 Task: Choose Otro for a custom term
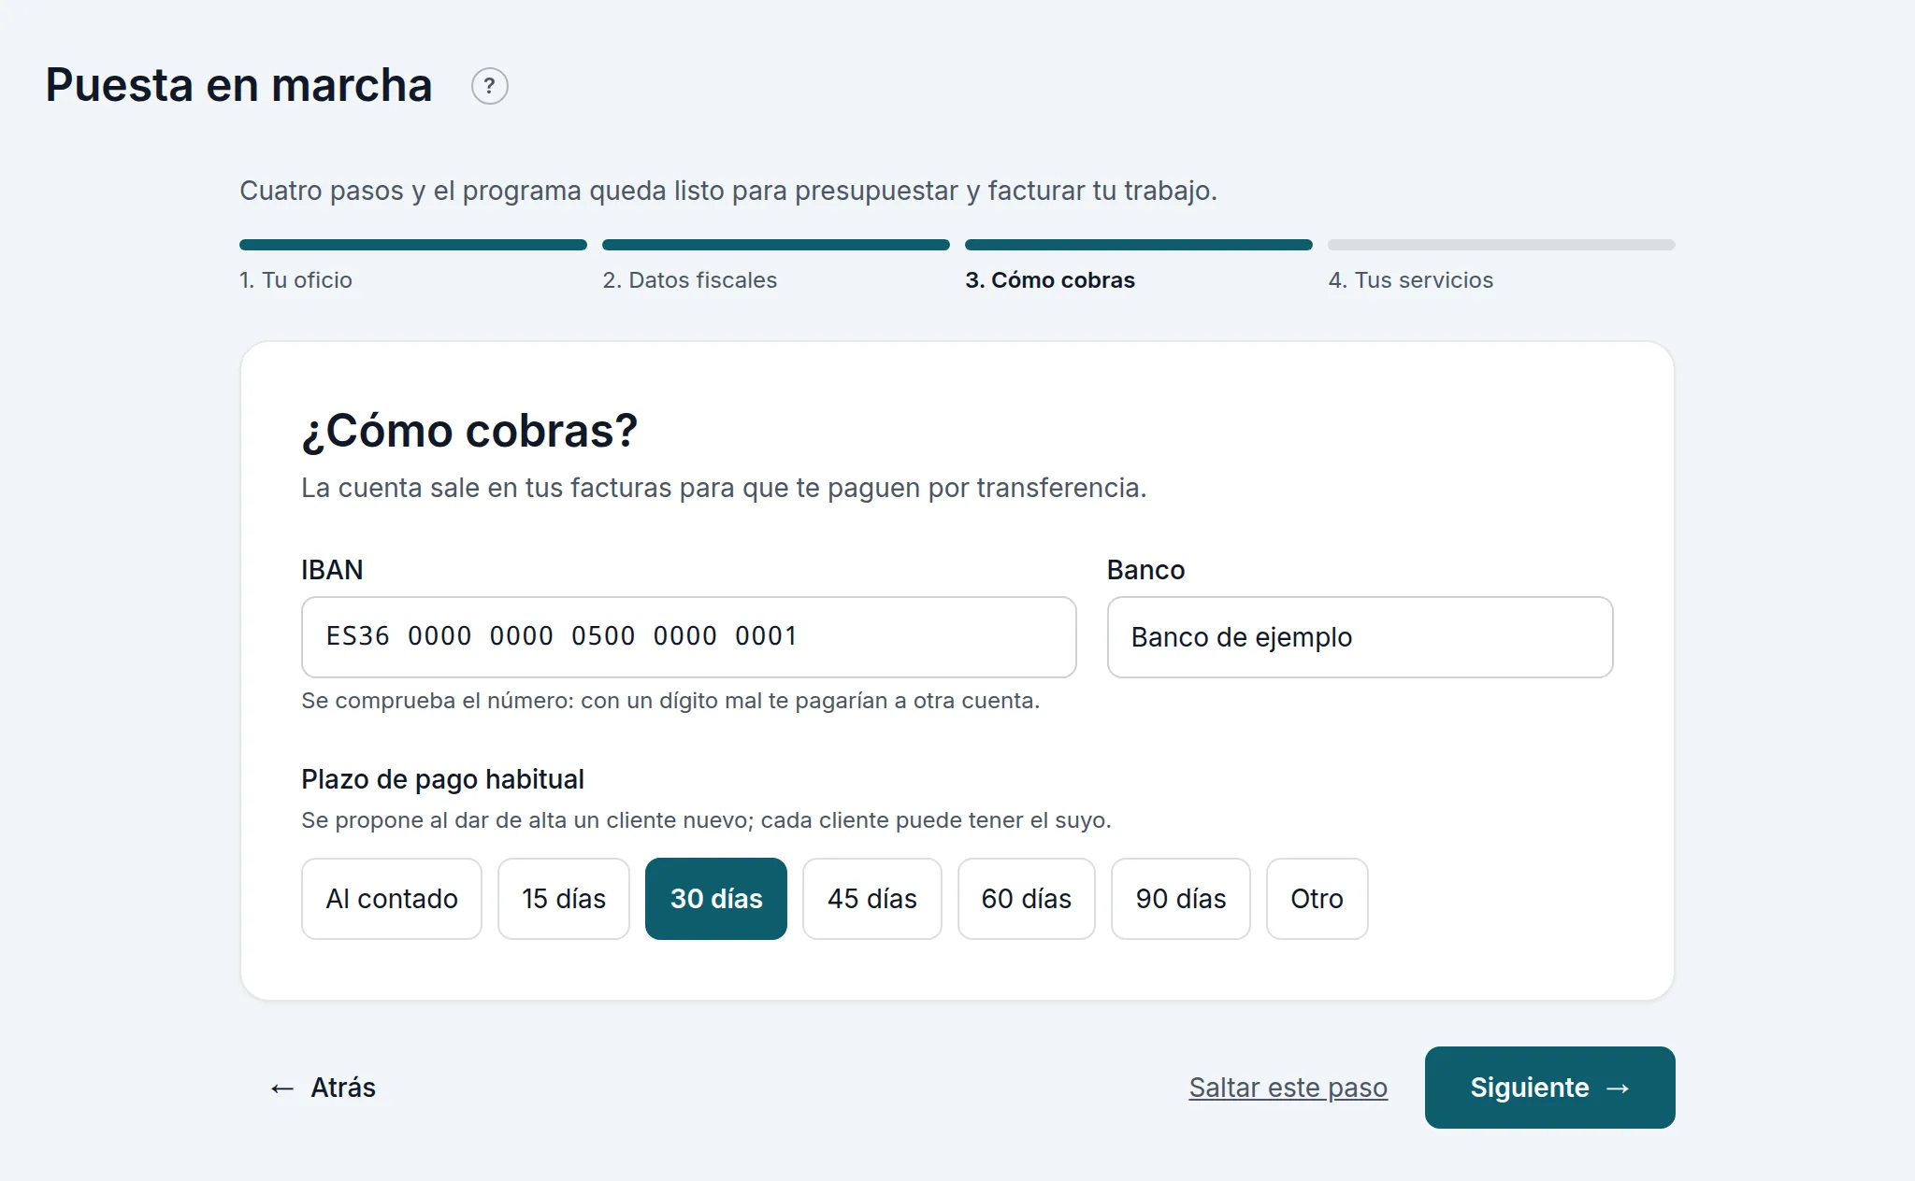(1317, 899)
